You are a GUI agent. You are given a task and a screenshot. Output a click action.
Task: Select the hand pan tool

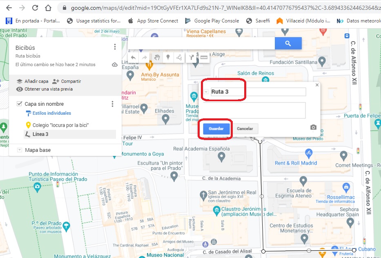pyautogui.click(x=156, y=58)
